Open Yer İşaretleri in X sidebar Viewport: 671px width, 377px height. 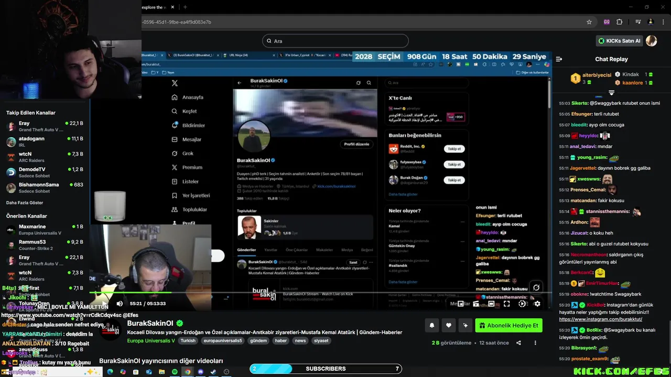pyautogui.click(x=191, y=195)
